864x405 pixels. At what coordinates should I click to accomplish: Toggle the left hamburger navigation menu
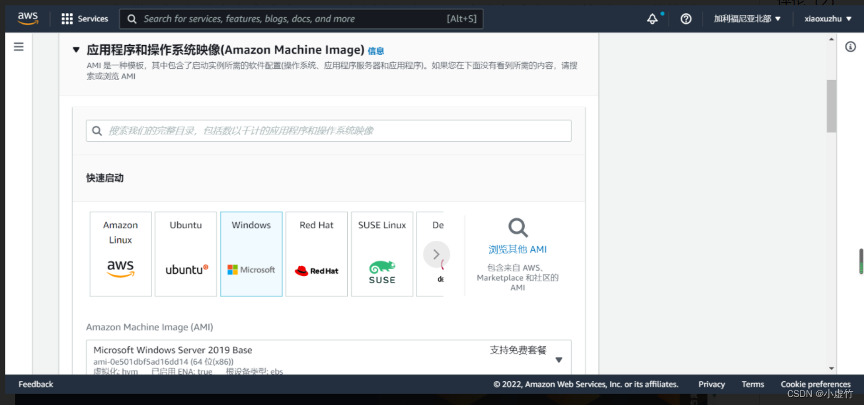coord(19,46)
